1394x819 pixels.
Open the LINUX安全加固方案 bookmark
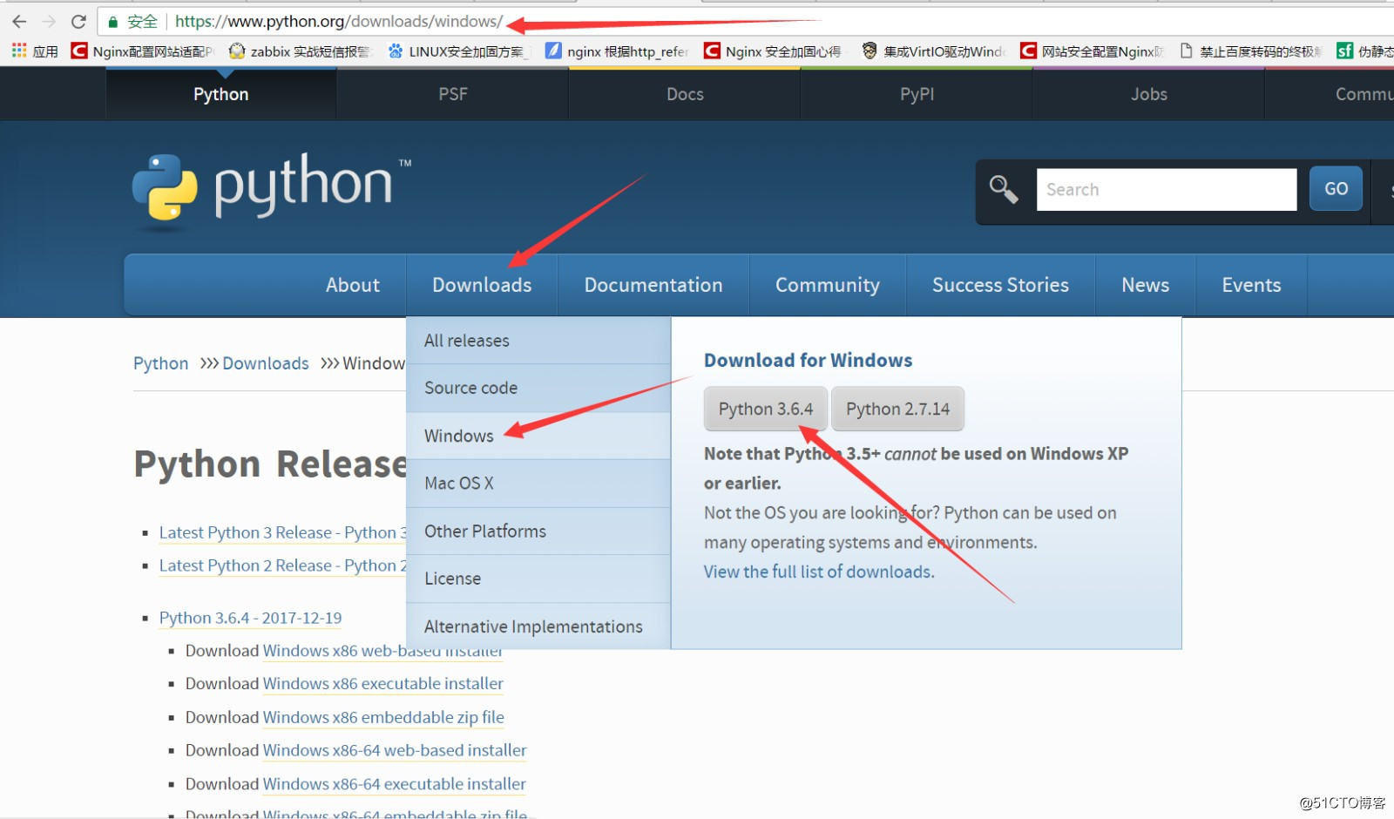click(x=458, y=51)
